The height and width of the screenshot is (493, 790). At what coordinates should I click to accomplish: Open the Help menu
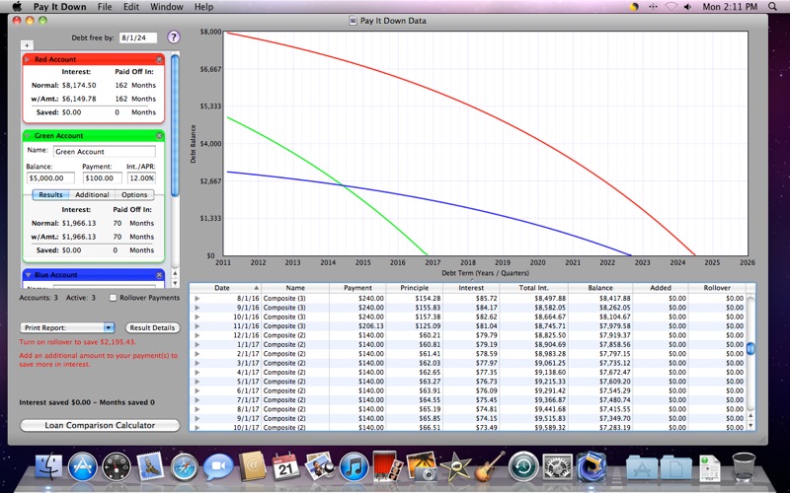(203, 7)
